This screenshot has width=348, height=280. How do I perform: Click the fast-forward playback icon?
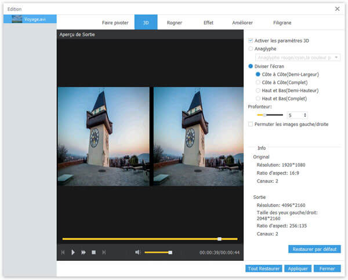point(84,252)
